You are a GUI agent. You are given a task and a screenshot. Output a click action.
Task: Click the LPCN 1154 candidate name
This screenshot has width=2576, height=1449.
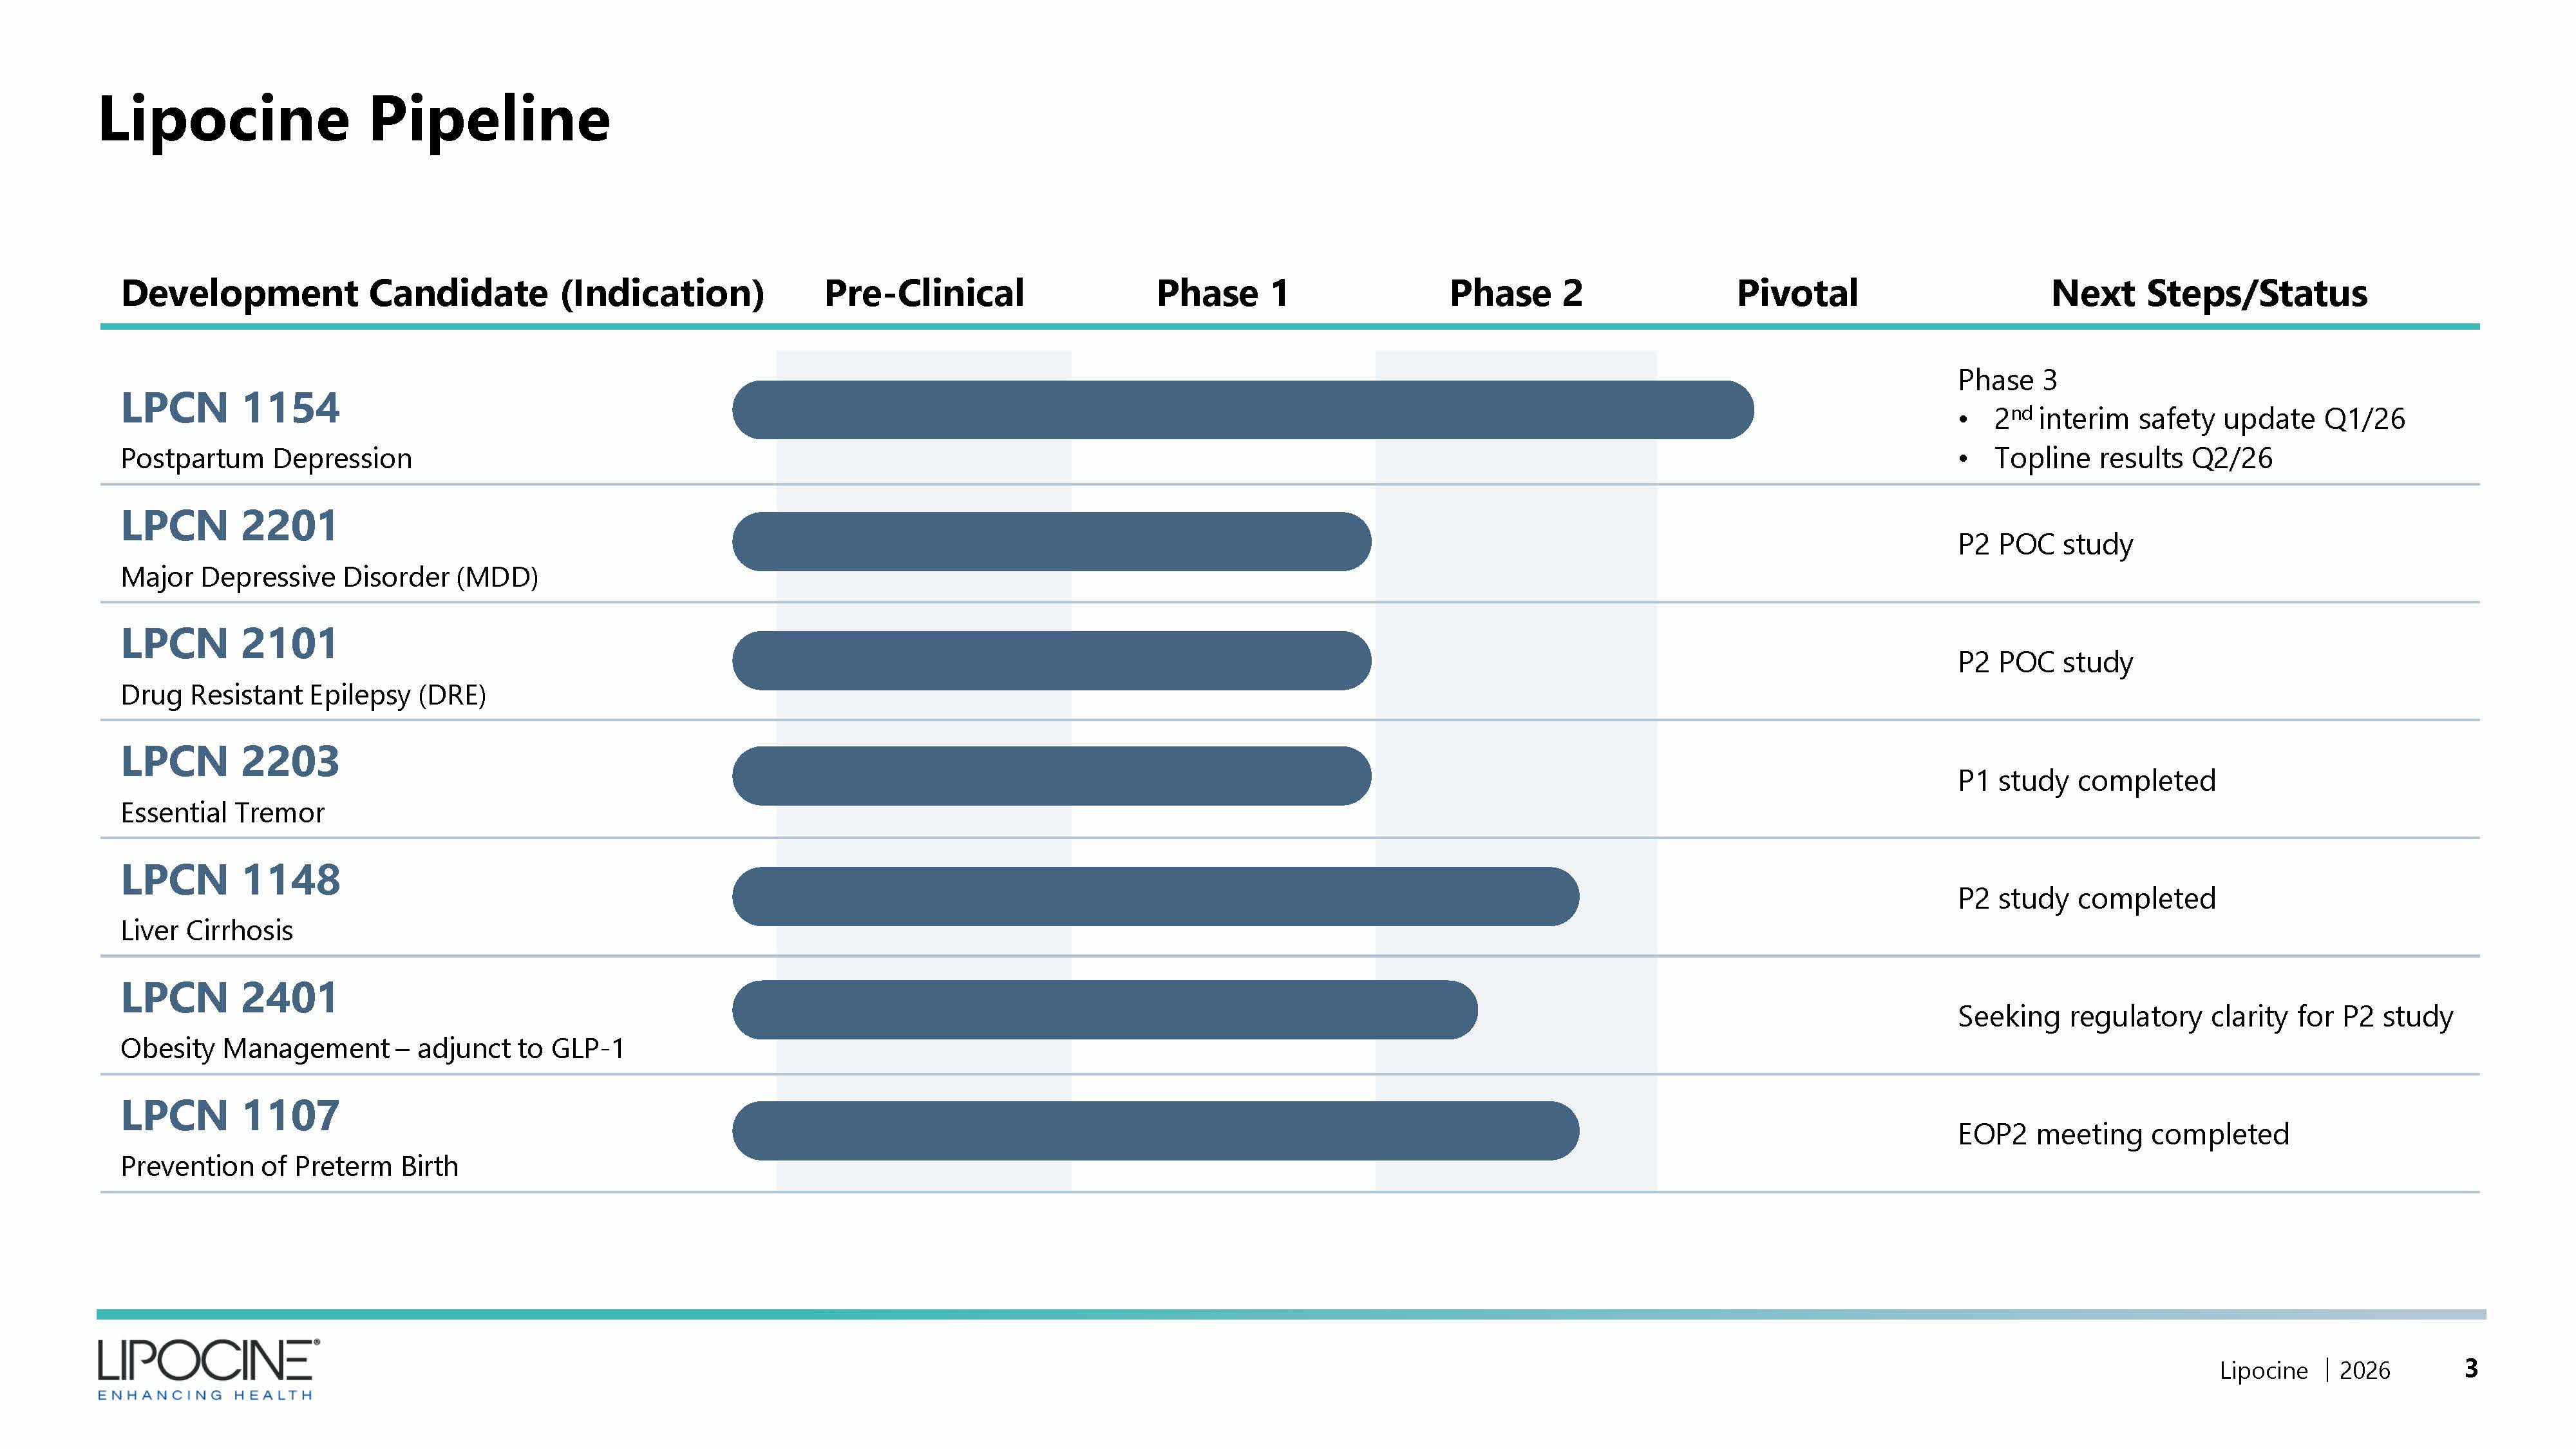pyautogui.click(x=230, y=408)
